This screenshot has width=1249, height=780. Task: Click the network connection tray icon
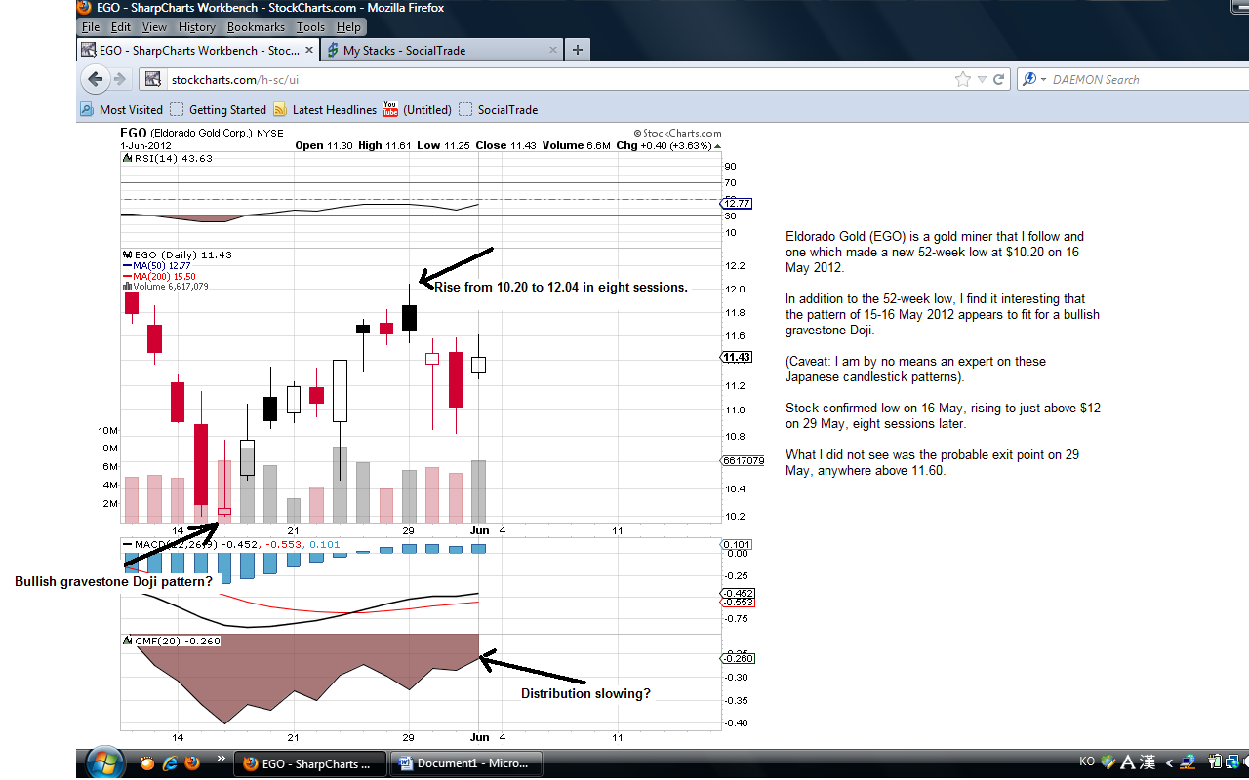[1232, 762]
